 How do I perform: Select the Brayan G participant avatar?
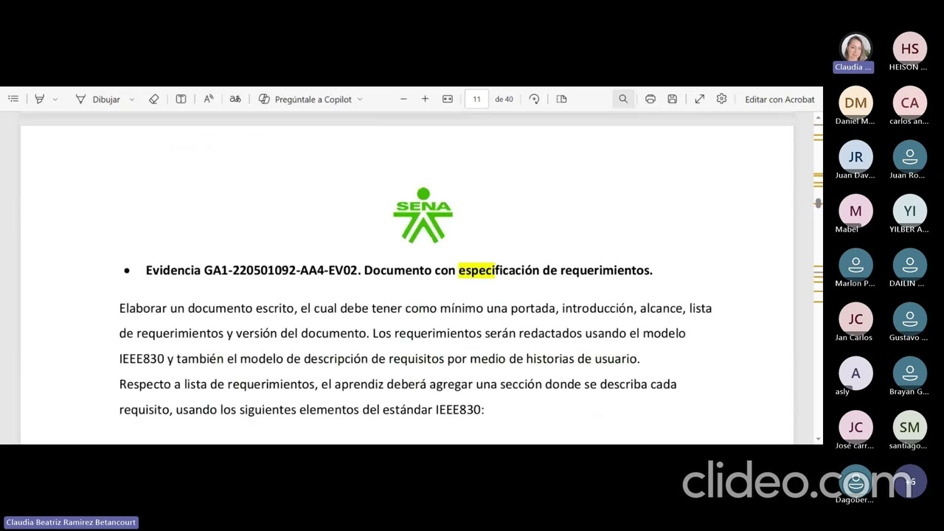[x=909, y=373]
